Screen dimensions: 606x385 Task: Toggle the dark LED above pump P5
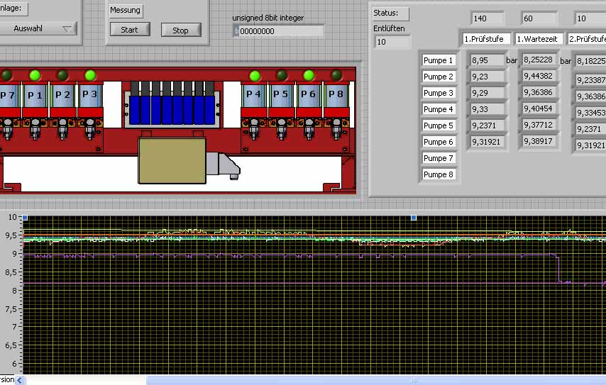[x=282, y=75]
